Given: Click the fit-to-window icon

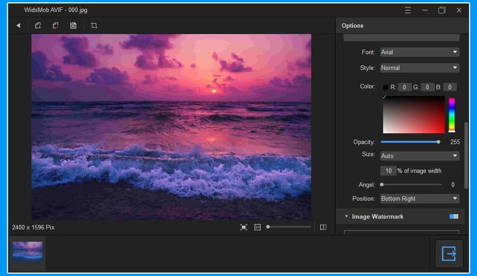Looking at the screenshot, I should (244, 228).
